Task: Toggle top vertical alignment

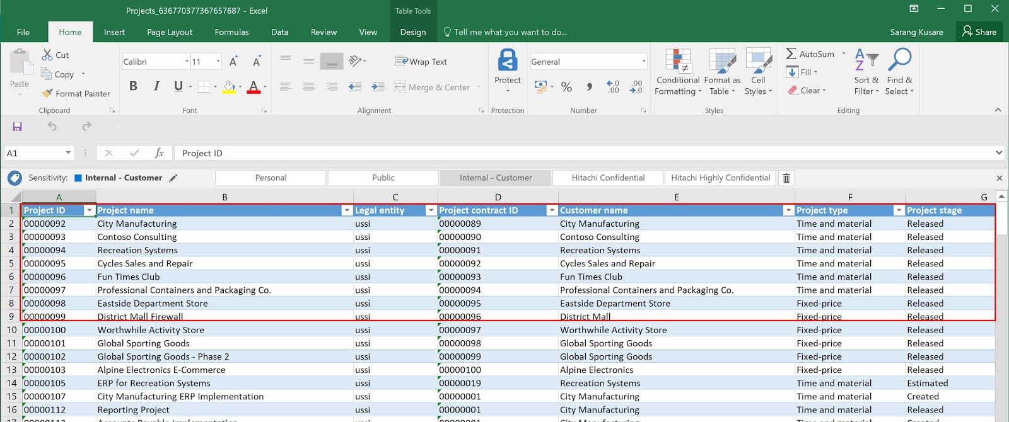Action: [286, 60]
